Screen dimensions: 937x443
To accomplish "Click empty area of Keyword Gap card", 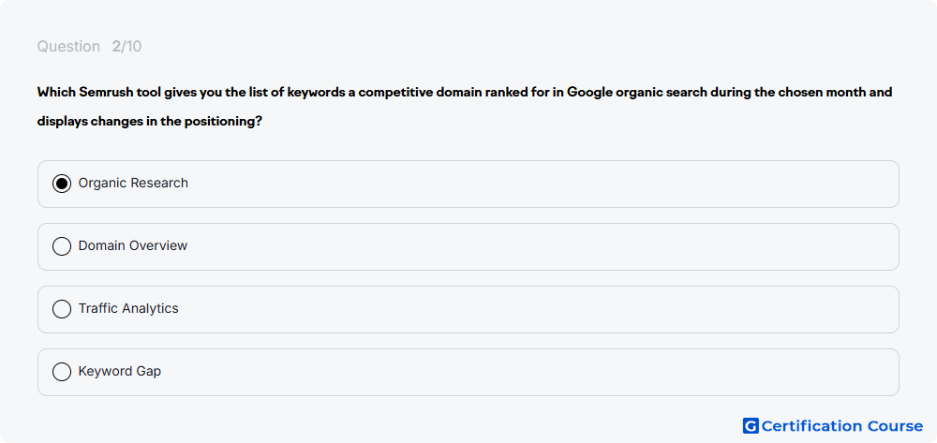I will [538, 372].
